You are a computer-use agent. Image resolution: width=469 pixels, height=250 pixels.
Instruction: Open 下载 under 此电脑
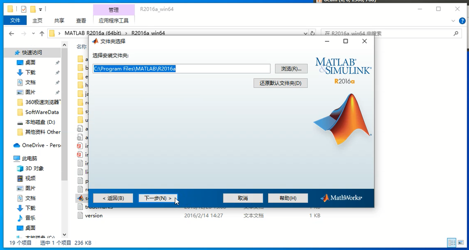point(26,208)
